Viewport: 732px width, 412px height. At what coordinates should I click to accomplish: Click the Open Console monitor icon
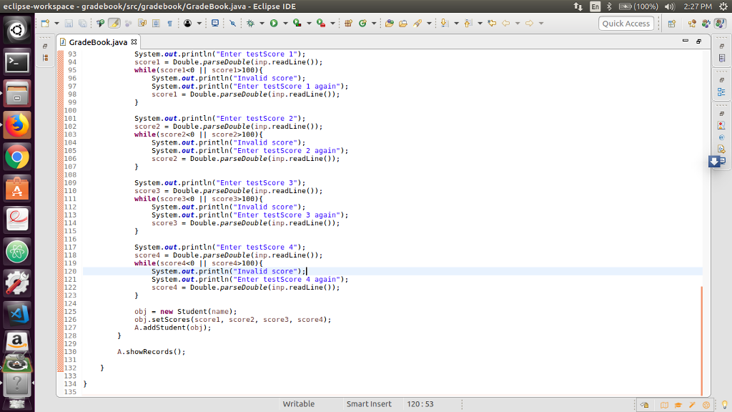[x=215, y=23]
